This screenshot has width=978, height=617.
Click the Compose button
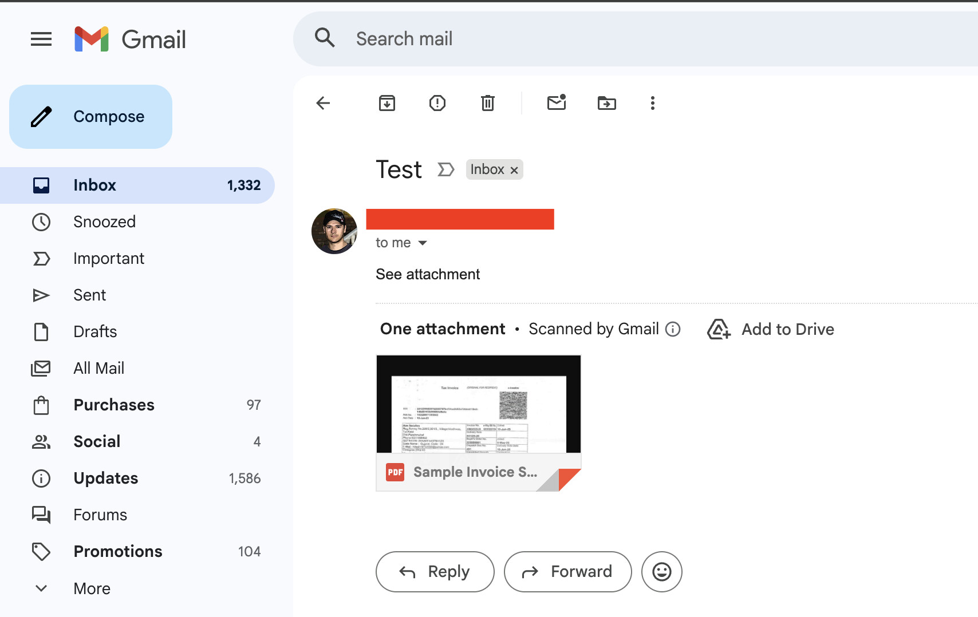coord(90,117)
